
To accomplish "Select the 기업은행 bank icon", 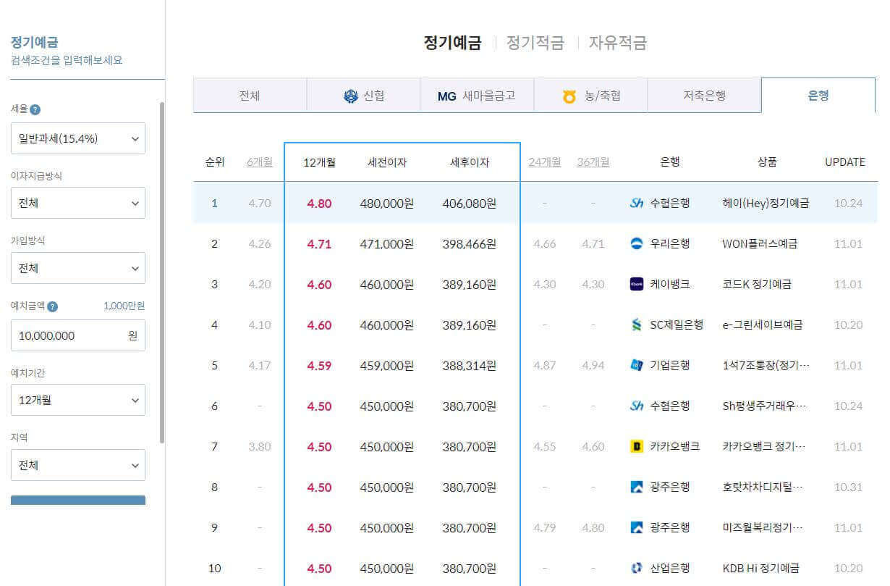I will tap(635, 365).
